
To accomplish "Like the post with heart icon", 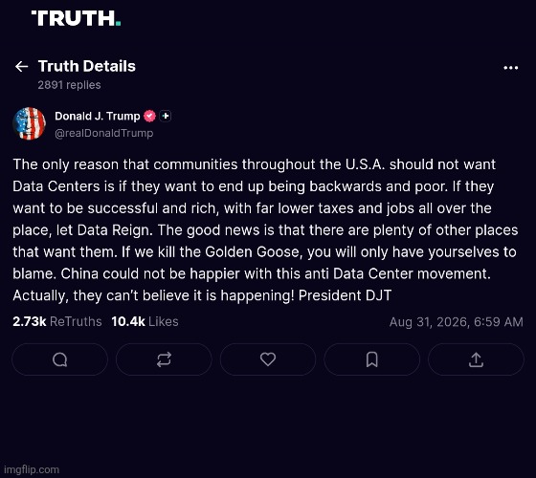I will pyautogui.click(x=268, y=359).
